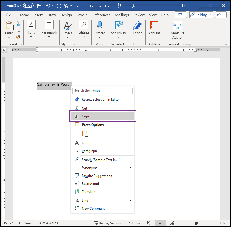
Task: Click the Paste clipboard icon in ribbon
Action: [x=9, y=26]
